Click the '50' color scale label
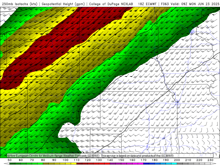This screenshot has height=165, width=220. tap(10, 160)
